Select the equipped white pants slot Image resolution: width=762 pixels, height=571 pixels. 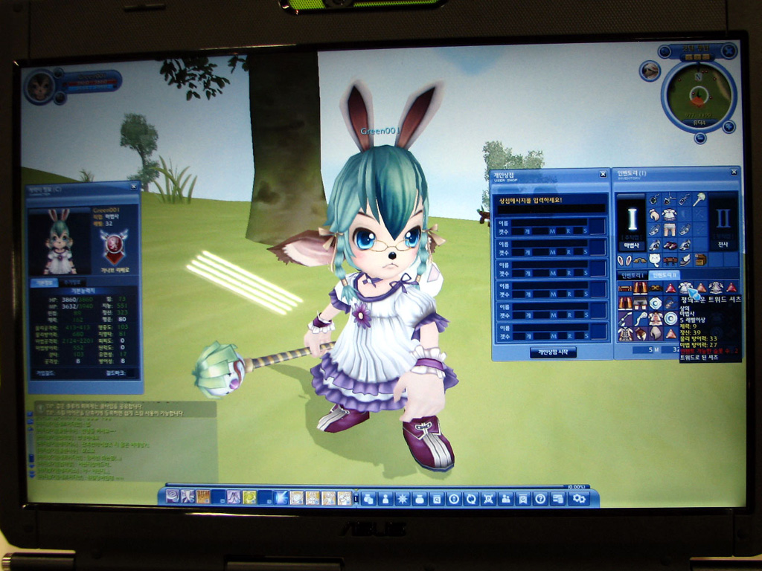(x=670, y=230)
